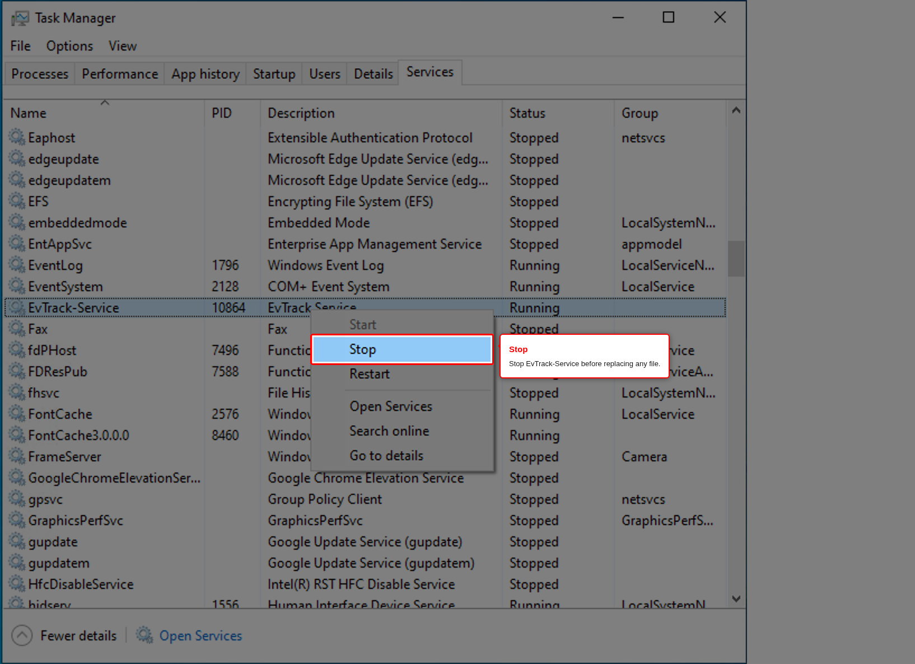Select Open Services in the context menu
Viewport: 915px width, 664px height.
click(x=402, y=406)
